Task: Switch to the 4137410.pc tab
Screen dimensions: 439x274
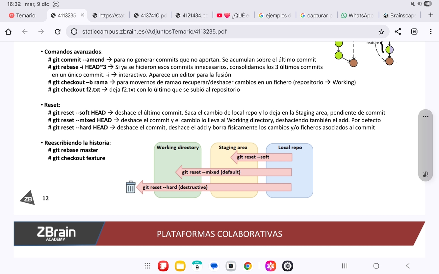Action: (x=150, y=15)
